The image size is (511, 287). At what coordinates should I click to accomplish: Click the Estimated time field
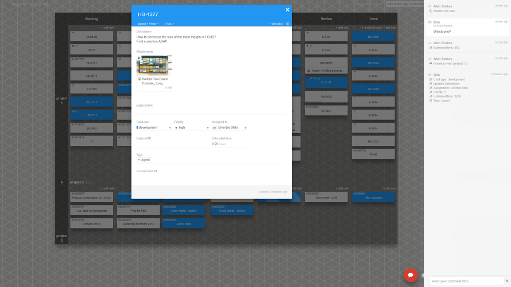230,143
